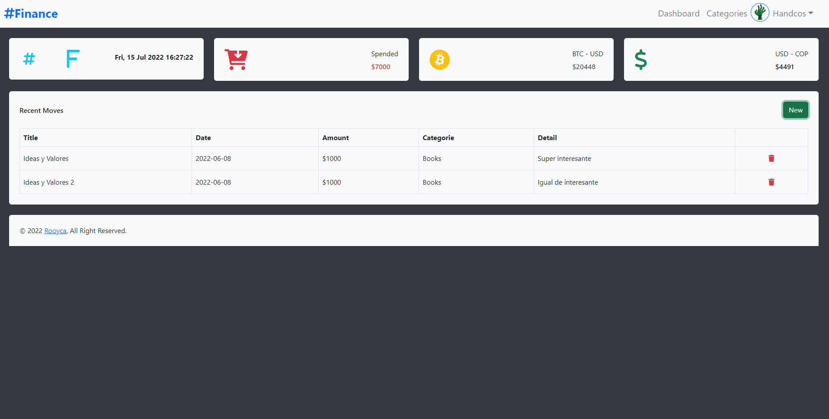
Task: Expand the Handcos user dropdown
Action: click(793, 13)
